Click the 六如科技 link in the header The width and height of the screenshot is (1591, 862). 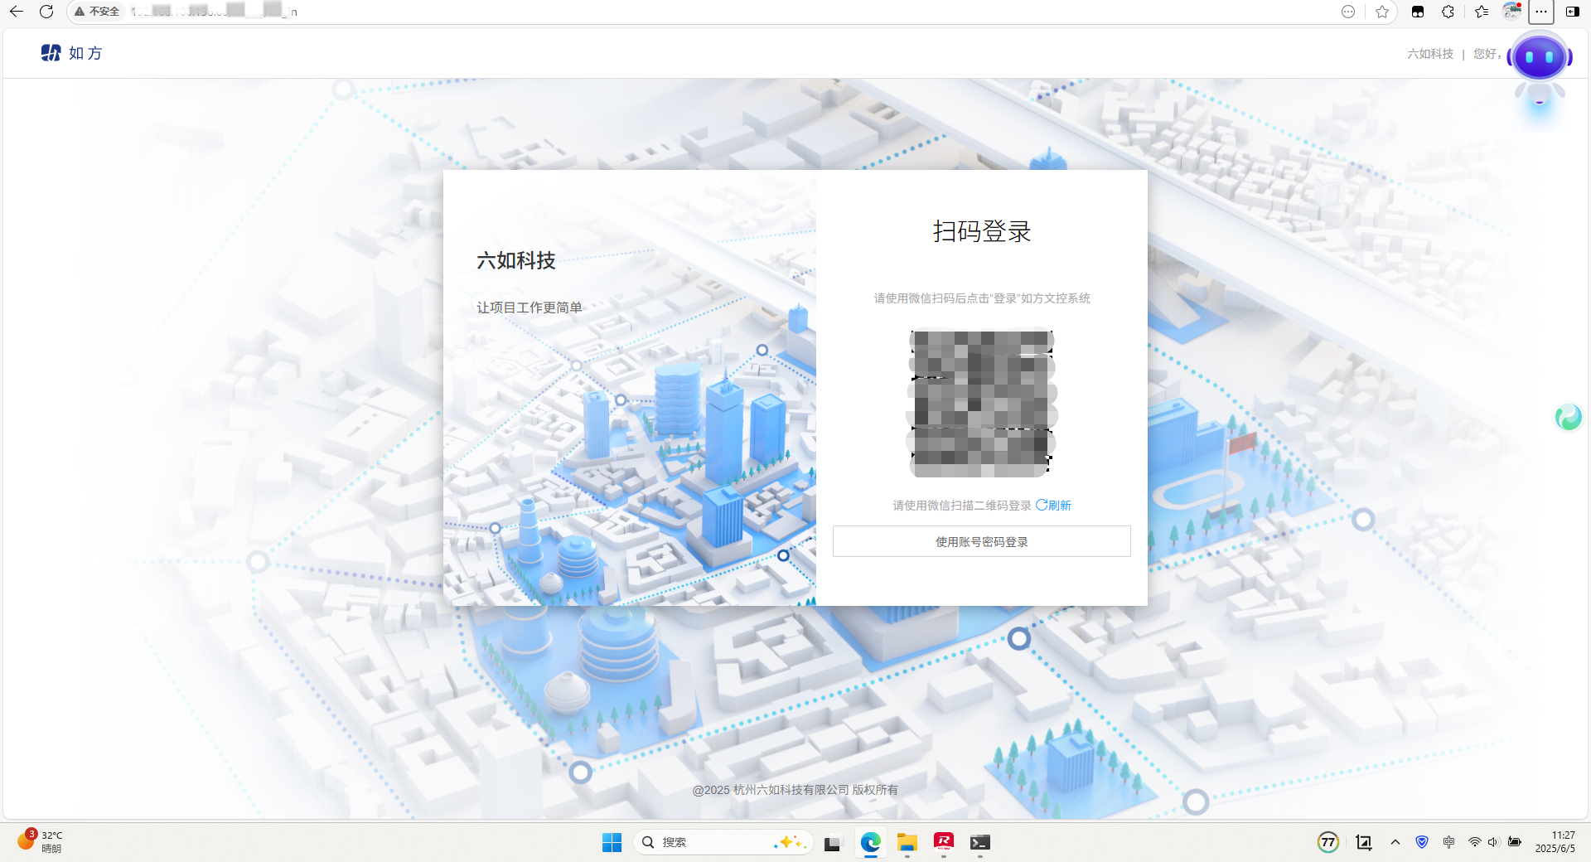pos(1429,54)
